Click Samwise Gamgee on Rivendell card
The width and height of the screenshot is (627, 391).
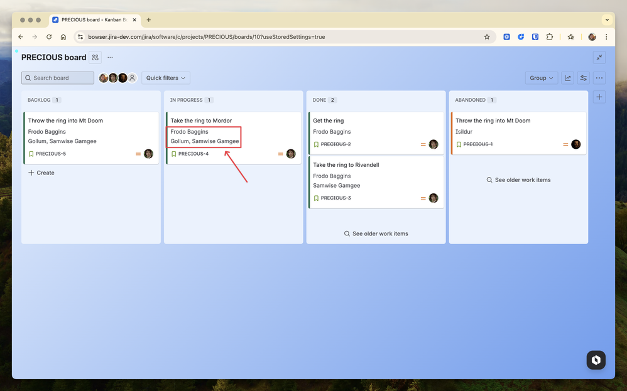(336, 186)
